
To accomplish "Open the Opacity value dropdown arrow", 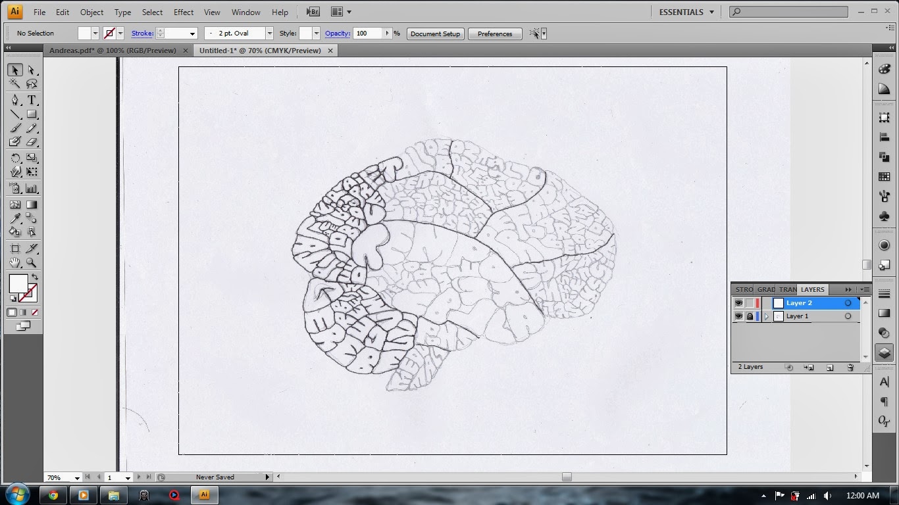I will click(x=386, y=33).
